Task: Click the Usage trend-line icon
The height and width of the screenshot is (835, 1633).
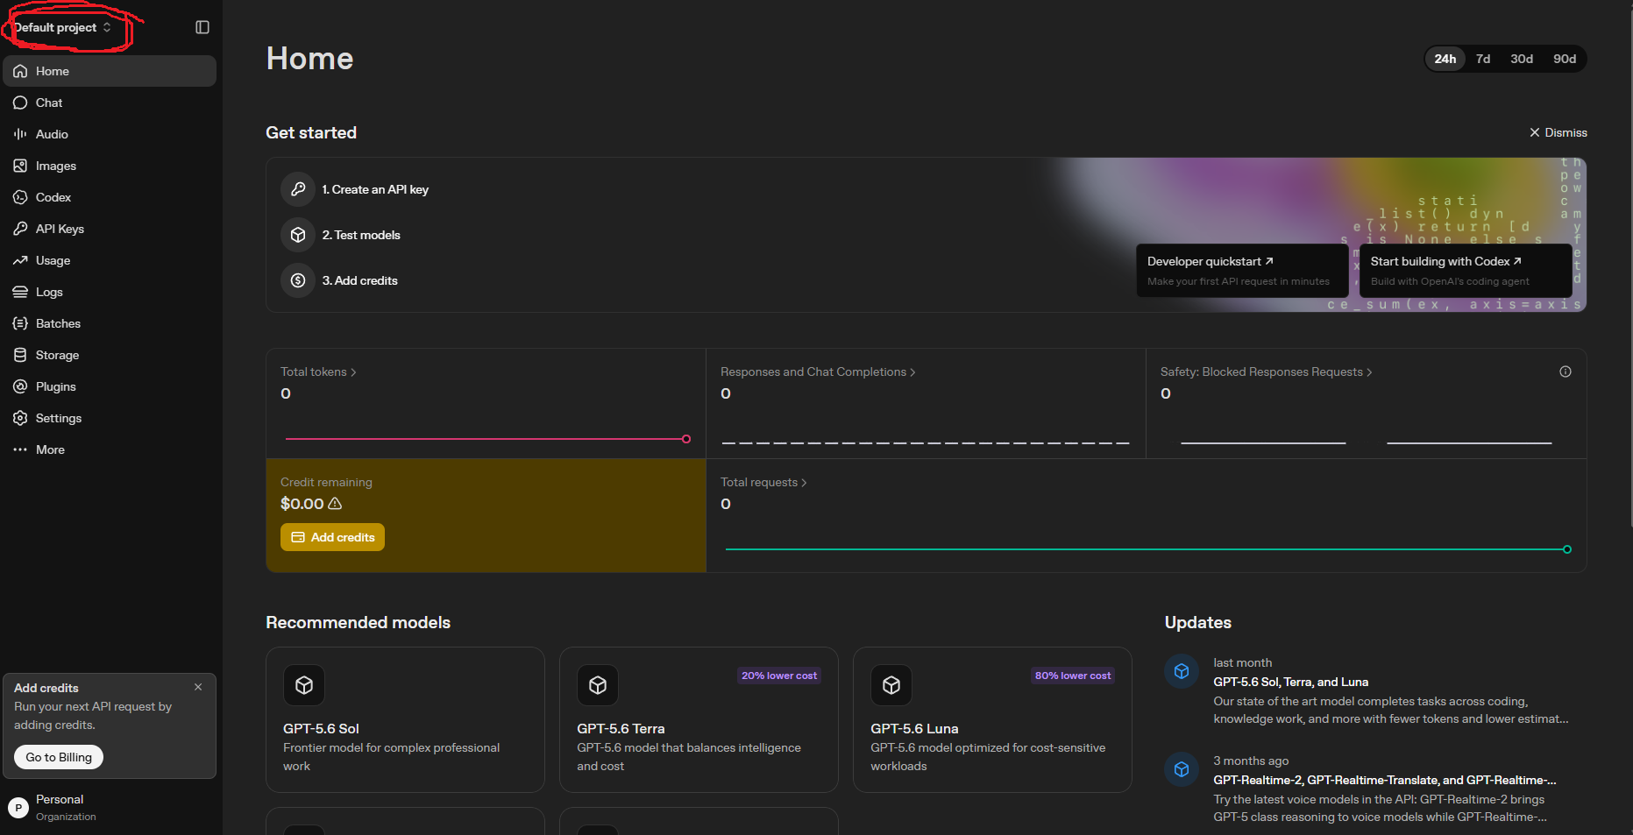Action: [20, 260]
